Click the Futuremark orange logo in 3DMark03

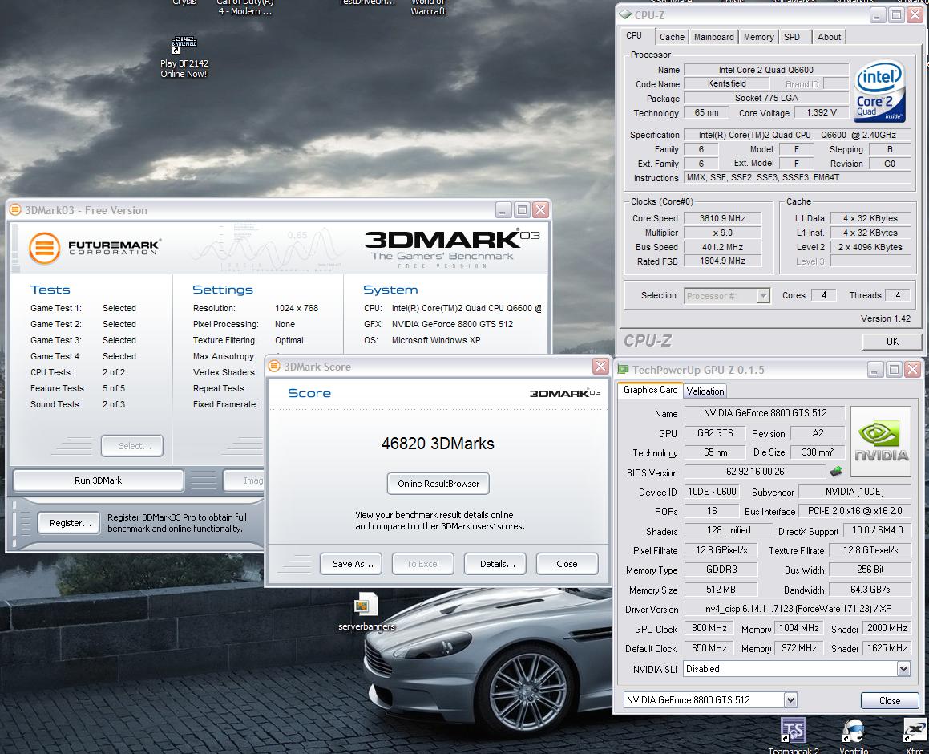coord(44,248)
